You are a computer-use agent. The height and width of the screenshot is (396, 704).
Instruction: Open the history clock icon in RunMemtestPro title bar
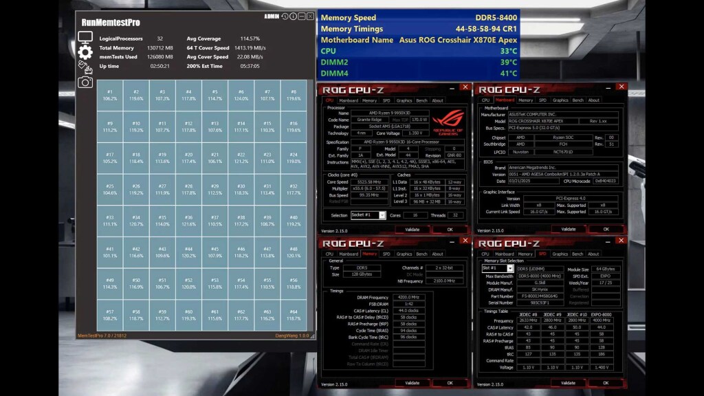coord(285,16)
